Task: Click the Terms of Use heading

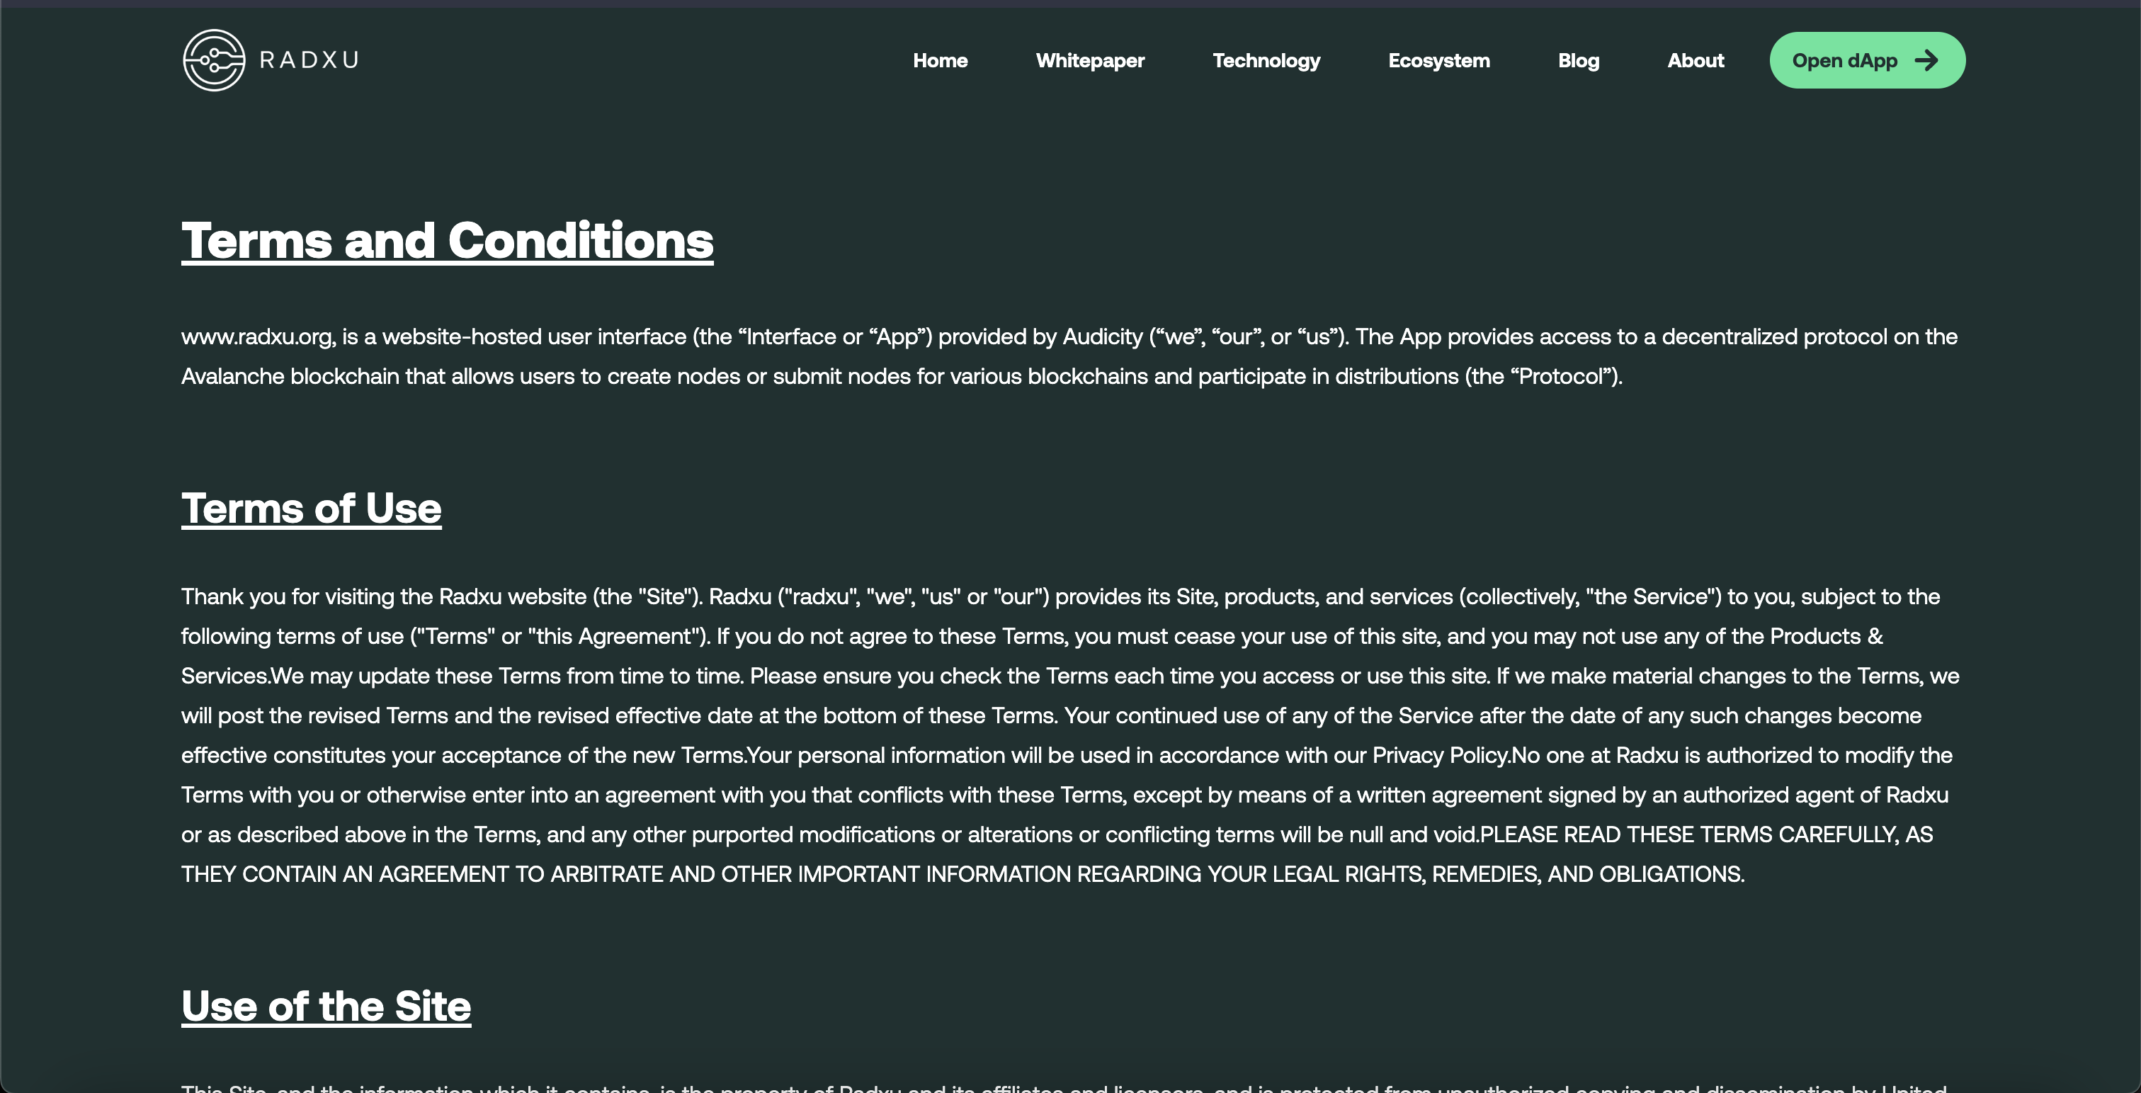Action: coord(311,508)
